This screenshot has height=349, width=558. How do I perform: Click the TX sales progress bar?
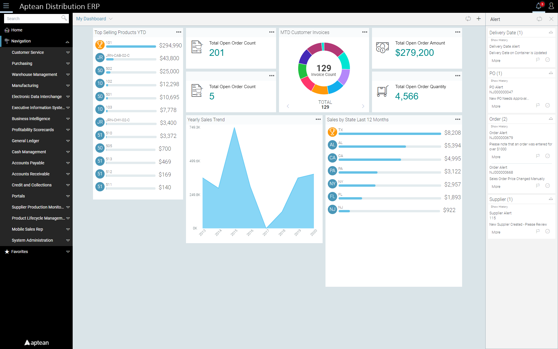pos(389,134)
